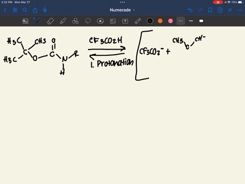Open the Elements sticker tool
The height and width of the screenshot is (184, 245).
tap(100, 21)
